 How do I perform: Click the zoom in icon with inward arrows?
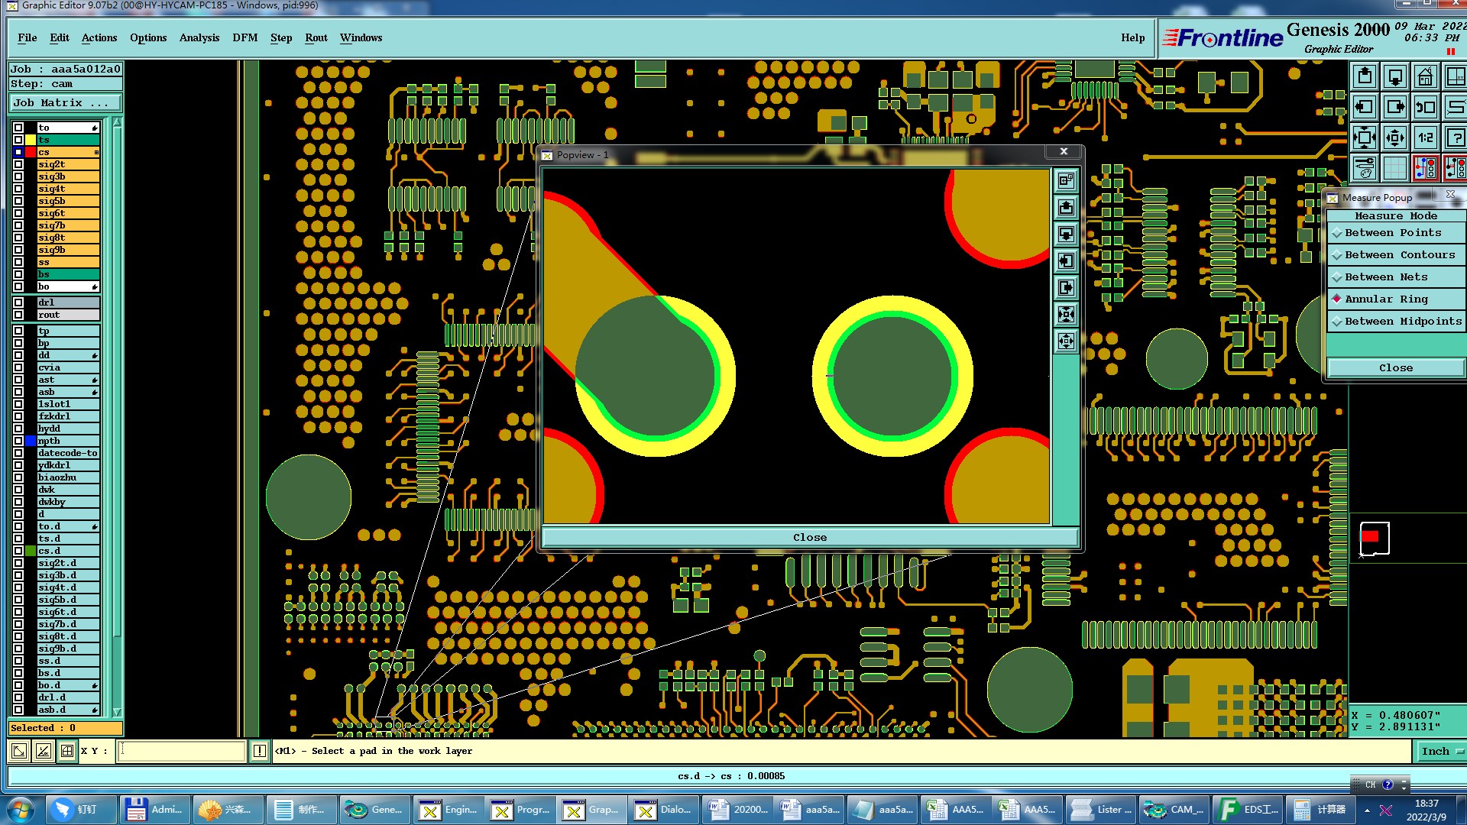point(1365,137)
